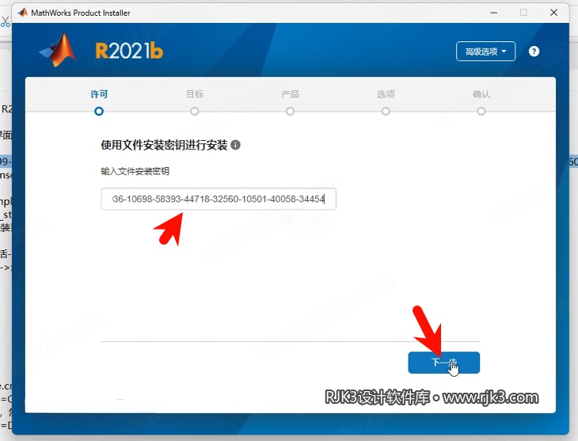Minimize the installer window

click(494, 13)
